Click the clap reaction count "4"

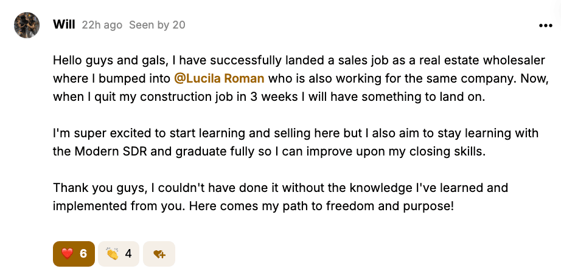coord(128,253)
